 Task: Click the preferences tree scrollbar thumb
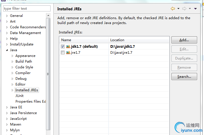tap(48, 74)
